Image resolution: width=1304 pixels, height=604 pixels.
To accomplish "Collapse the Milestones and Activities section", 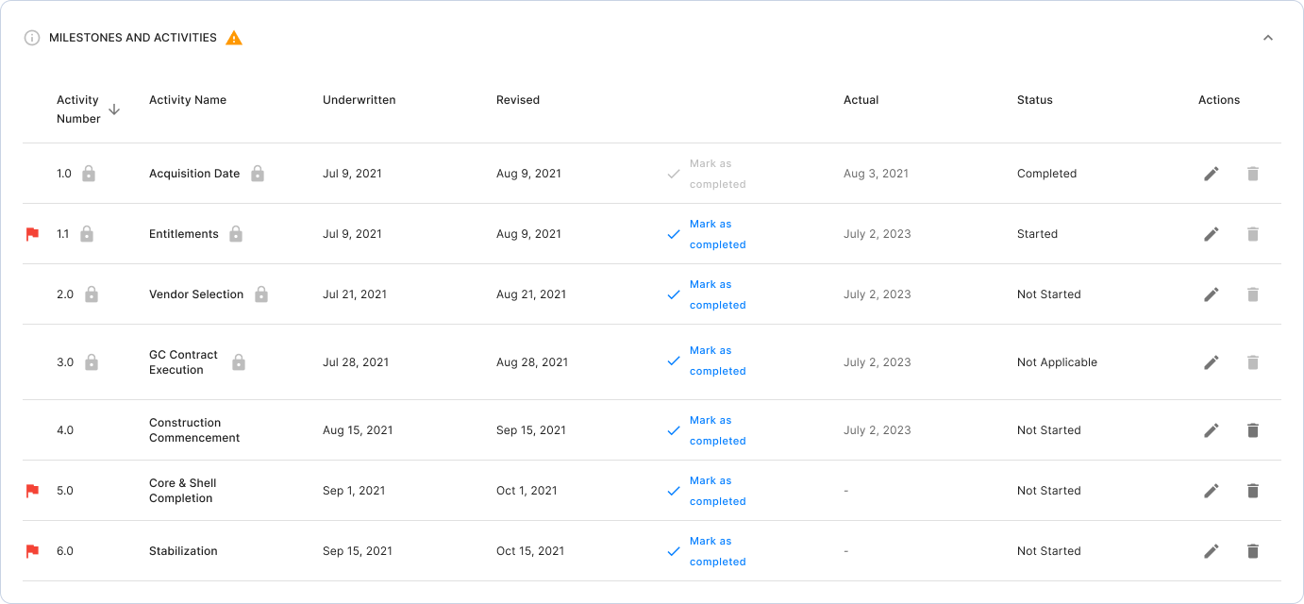I will point(1268,38).
